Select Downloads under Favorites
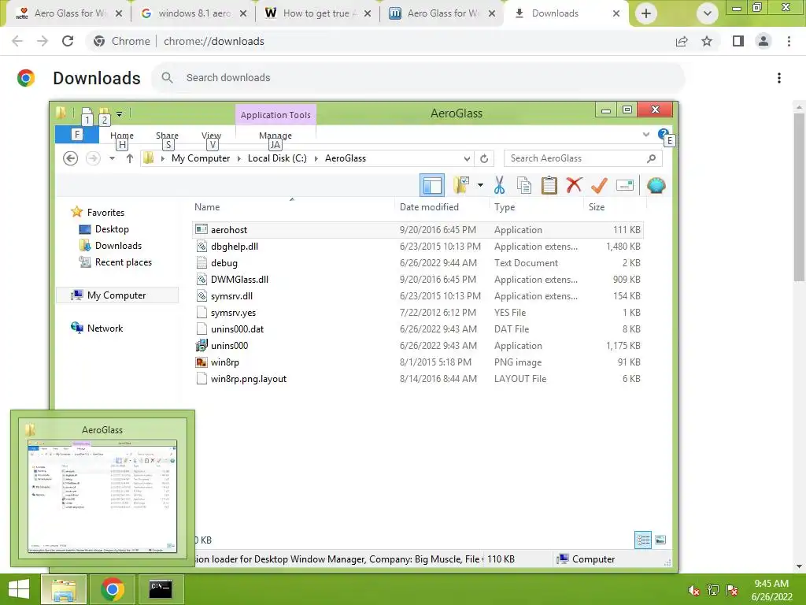 point(118,246)
